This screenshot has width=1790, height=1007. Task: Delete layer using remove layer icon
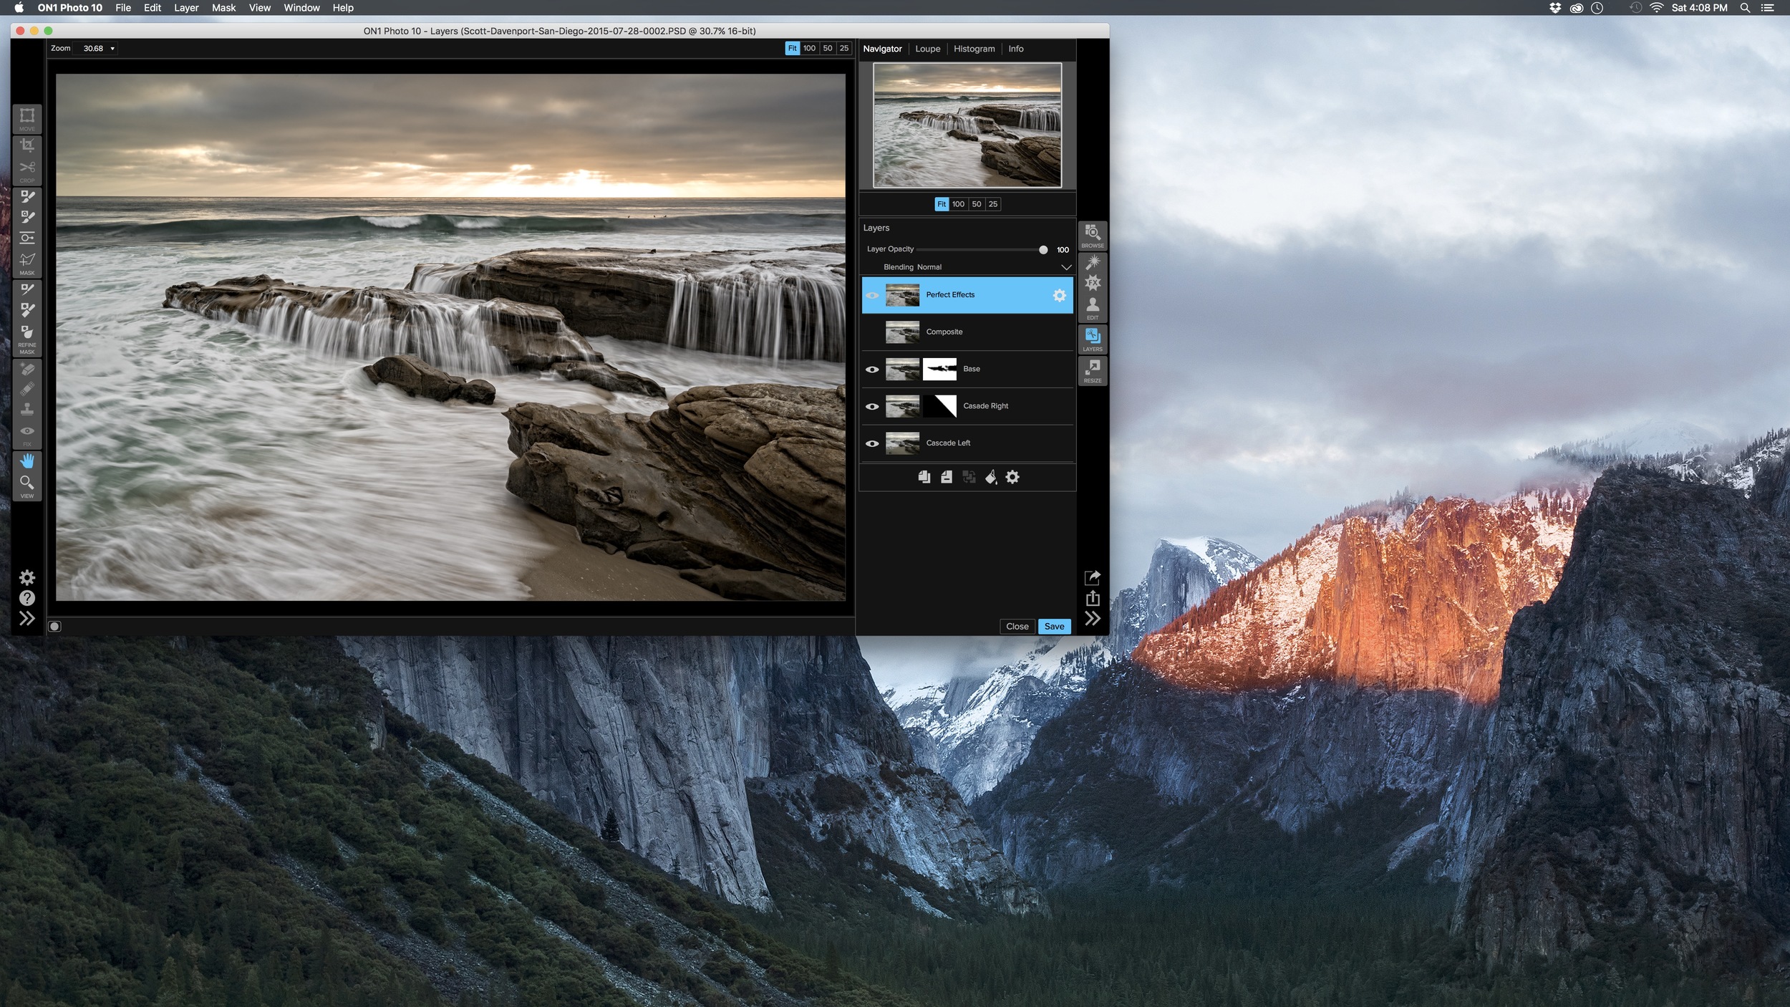click(x=947, y=477)
